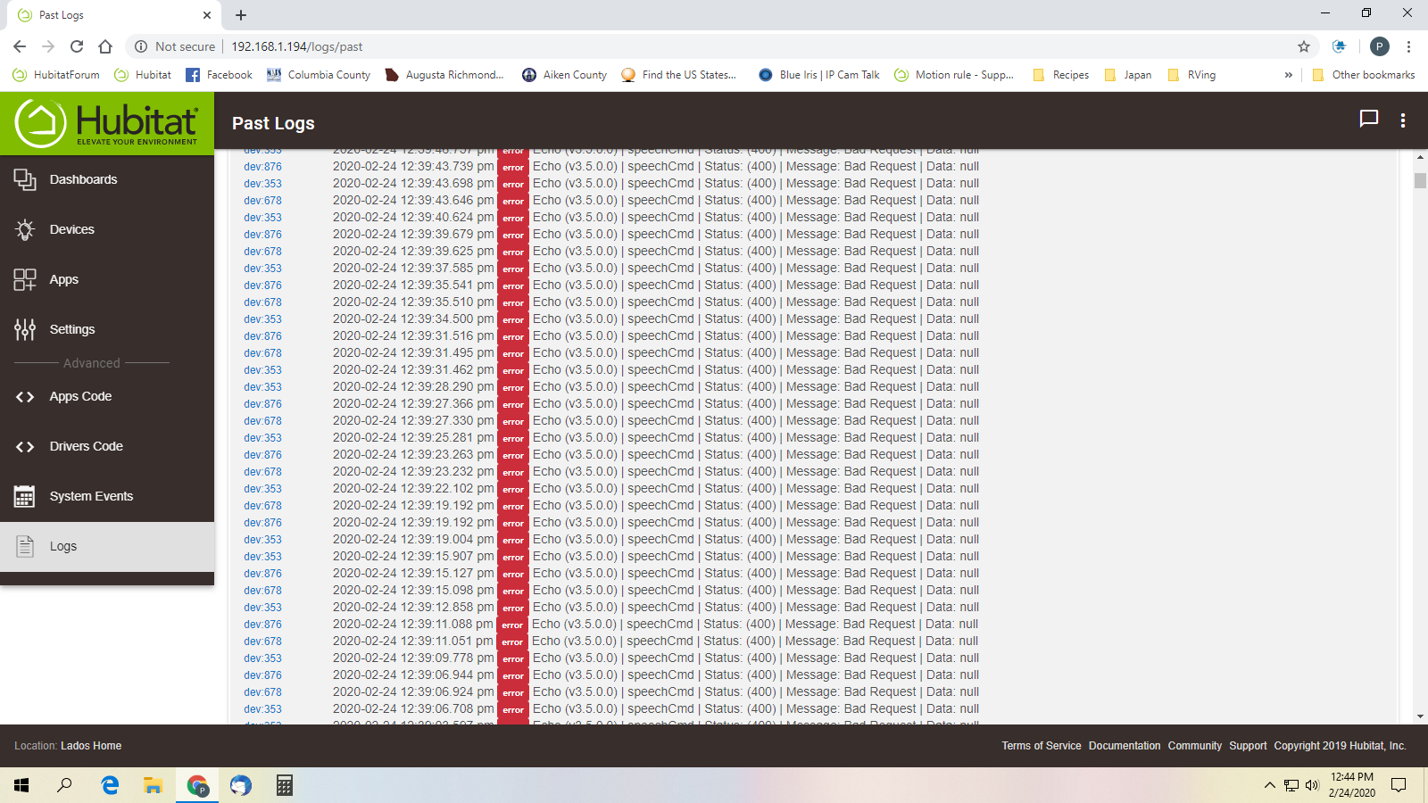The image size is (1428, 803).
Task: Click the scrollbar down arrow for the logs
Action: tap(1420, 716)
